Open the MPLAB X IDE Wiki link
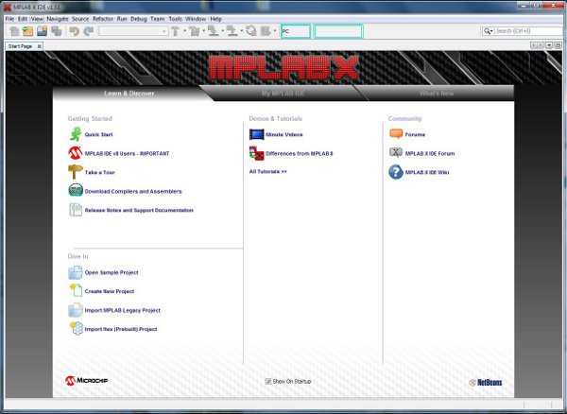Viewport: 567px width, 414px height. tap(427, 172)
